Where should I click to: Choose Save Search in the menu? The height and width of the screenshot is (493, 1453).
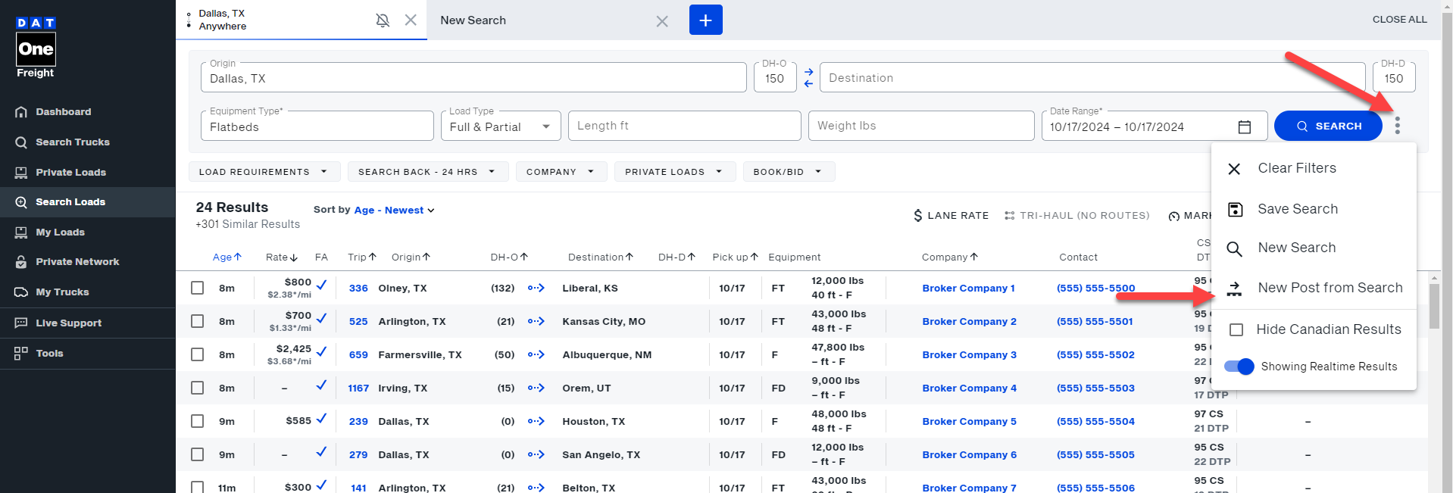pyautogui.click(x=1314, y=209)
